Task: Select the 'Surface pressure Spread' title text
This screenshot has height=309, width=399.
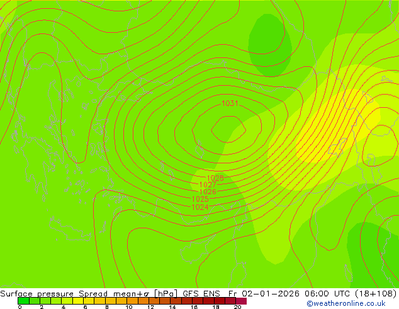Action: pyautogui.click(x=53, y=294)
